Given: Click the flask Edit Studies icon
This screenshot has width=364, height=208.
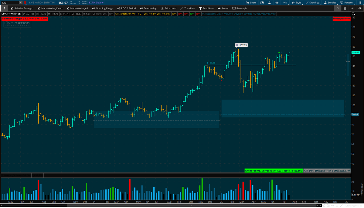Looking at the screenshot, I should point(270,2).
